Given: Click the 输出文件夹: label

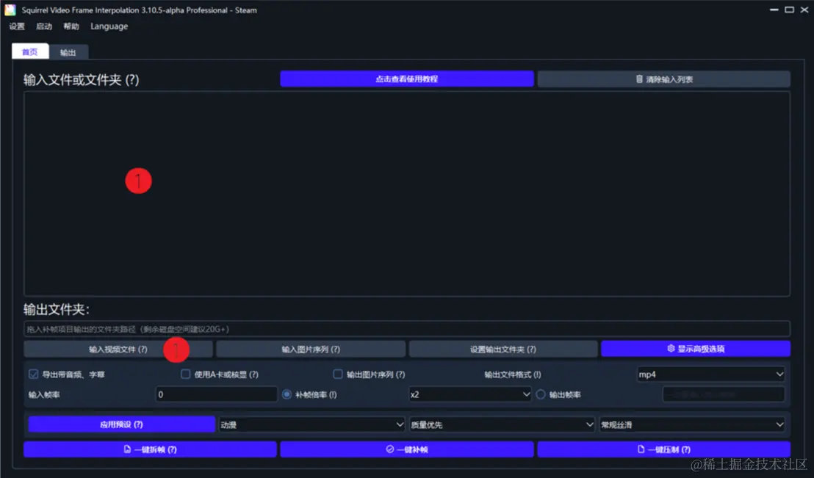Looking at the screenshot, I should [x=57, y=310].
